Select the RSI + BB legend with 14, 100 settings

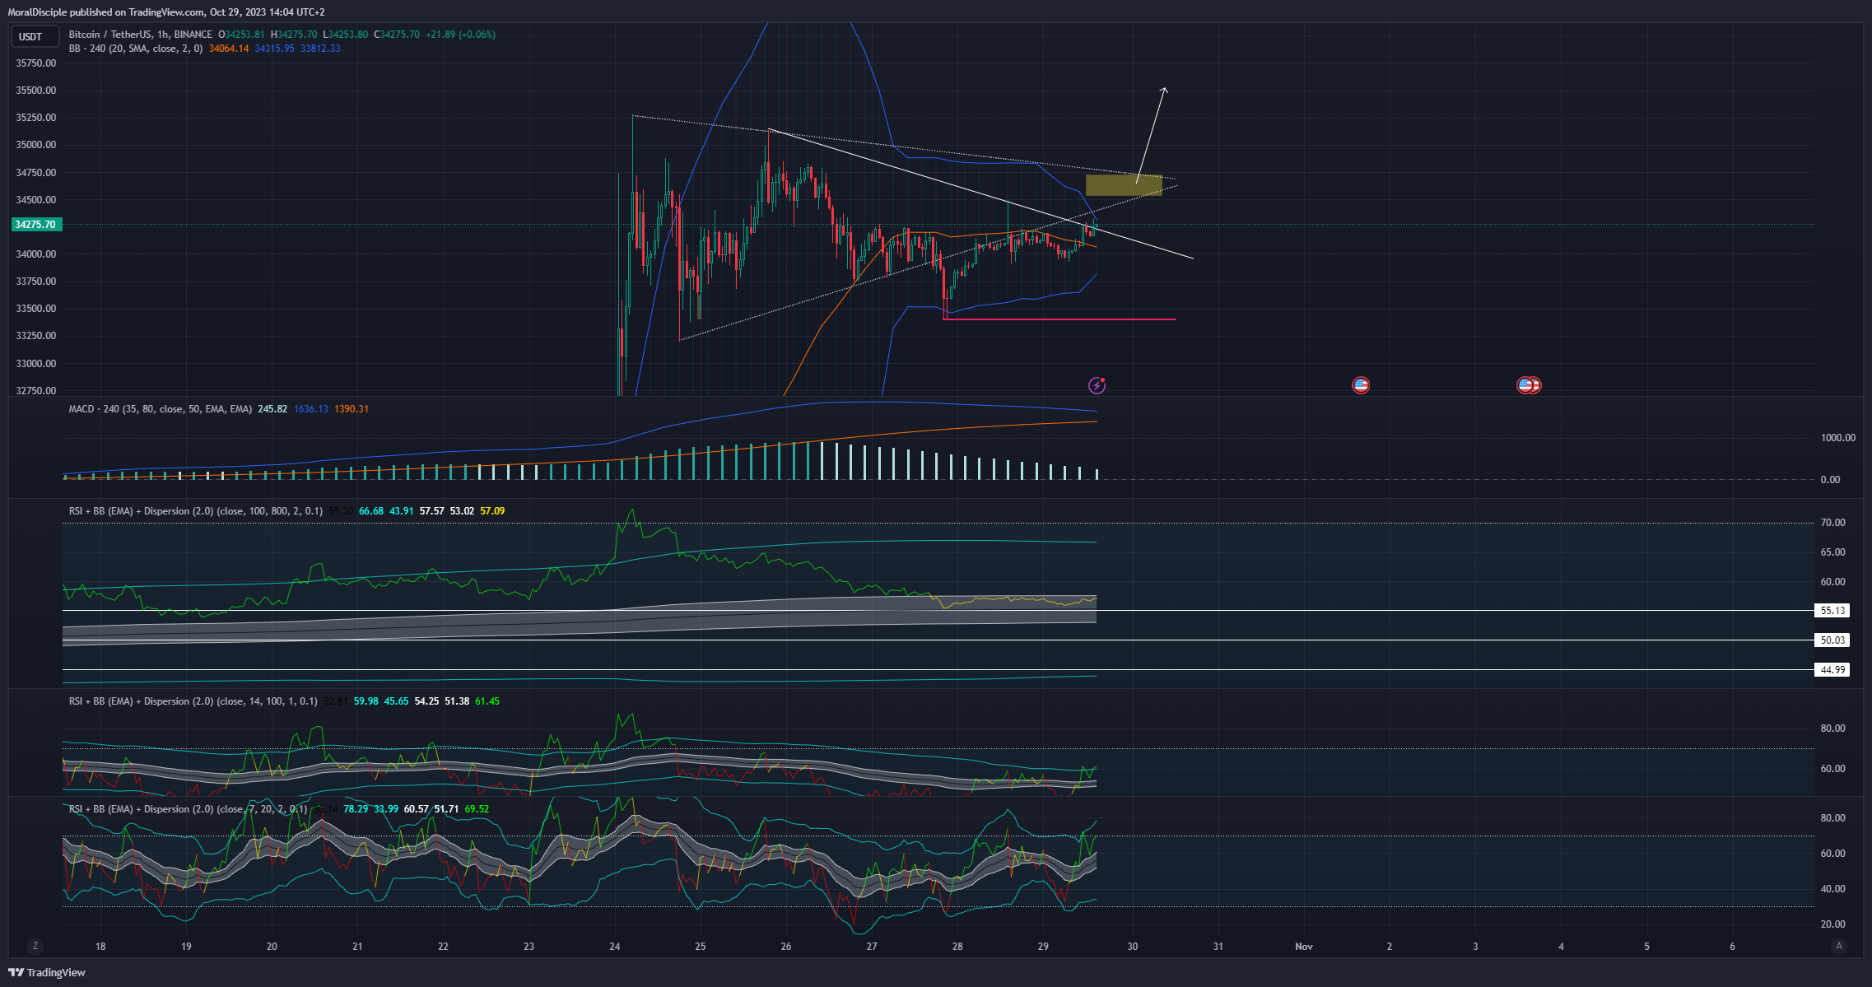(193, 701)
